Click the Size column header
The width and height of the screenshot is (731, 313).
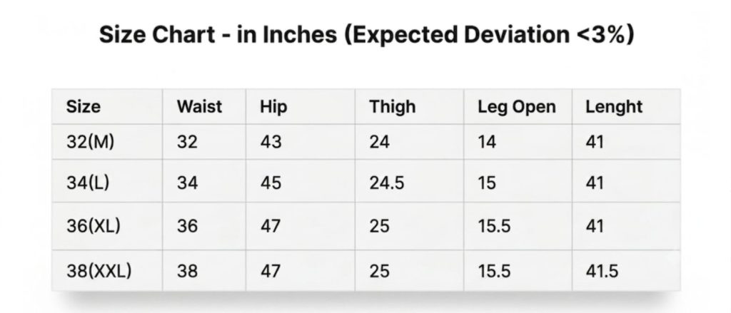pyautogui.click(x=83, y=107)
